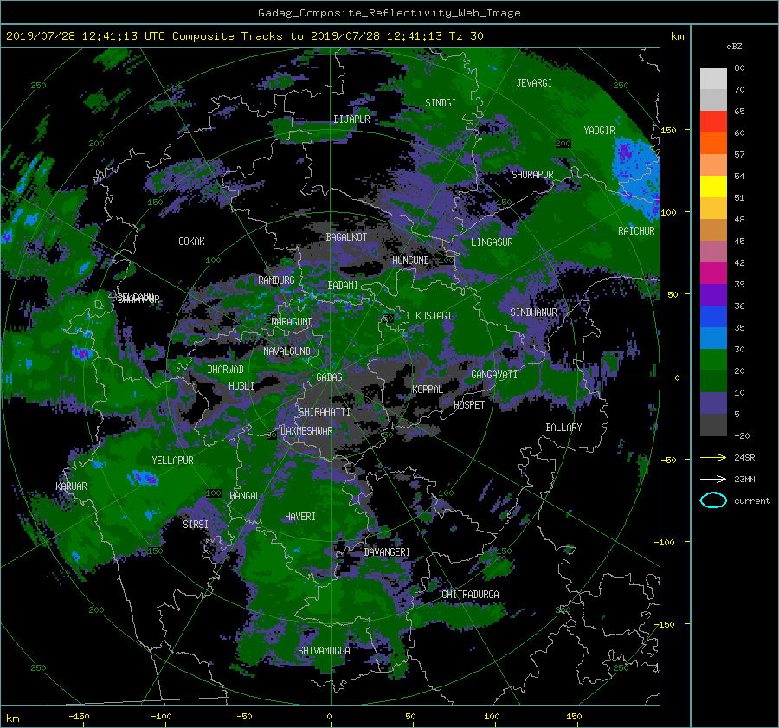779x728 pixels.
Task: Click the bright green 30 dBZ swatch
Action: (713, 360)
